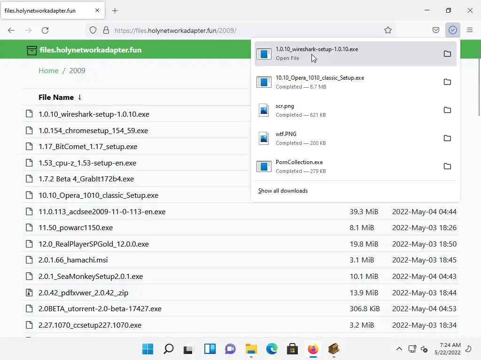Open the crate-shaped taskbar app
This screenshot has width=481, height=360.
pyautogui.click(x=334, y=349)
